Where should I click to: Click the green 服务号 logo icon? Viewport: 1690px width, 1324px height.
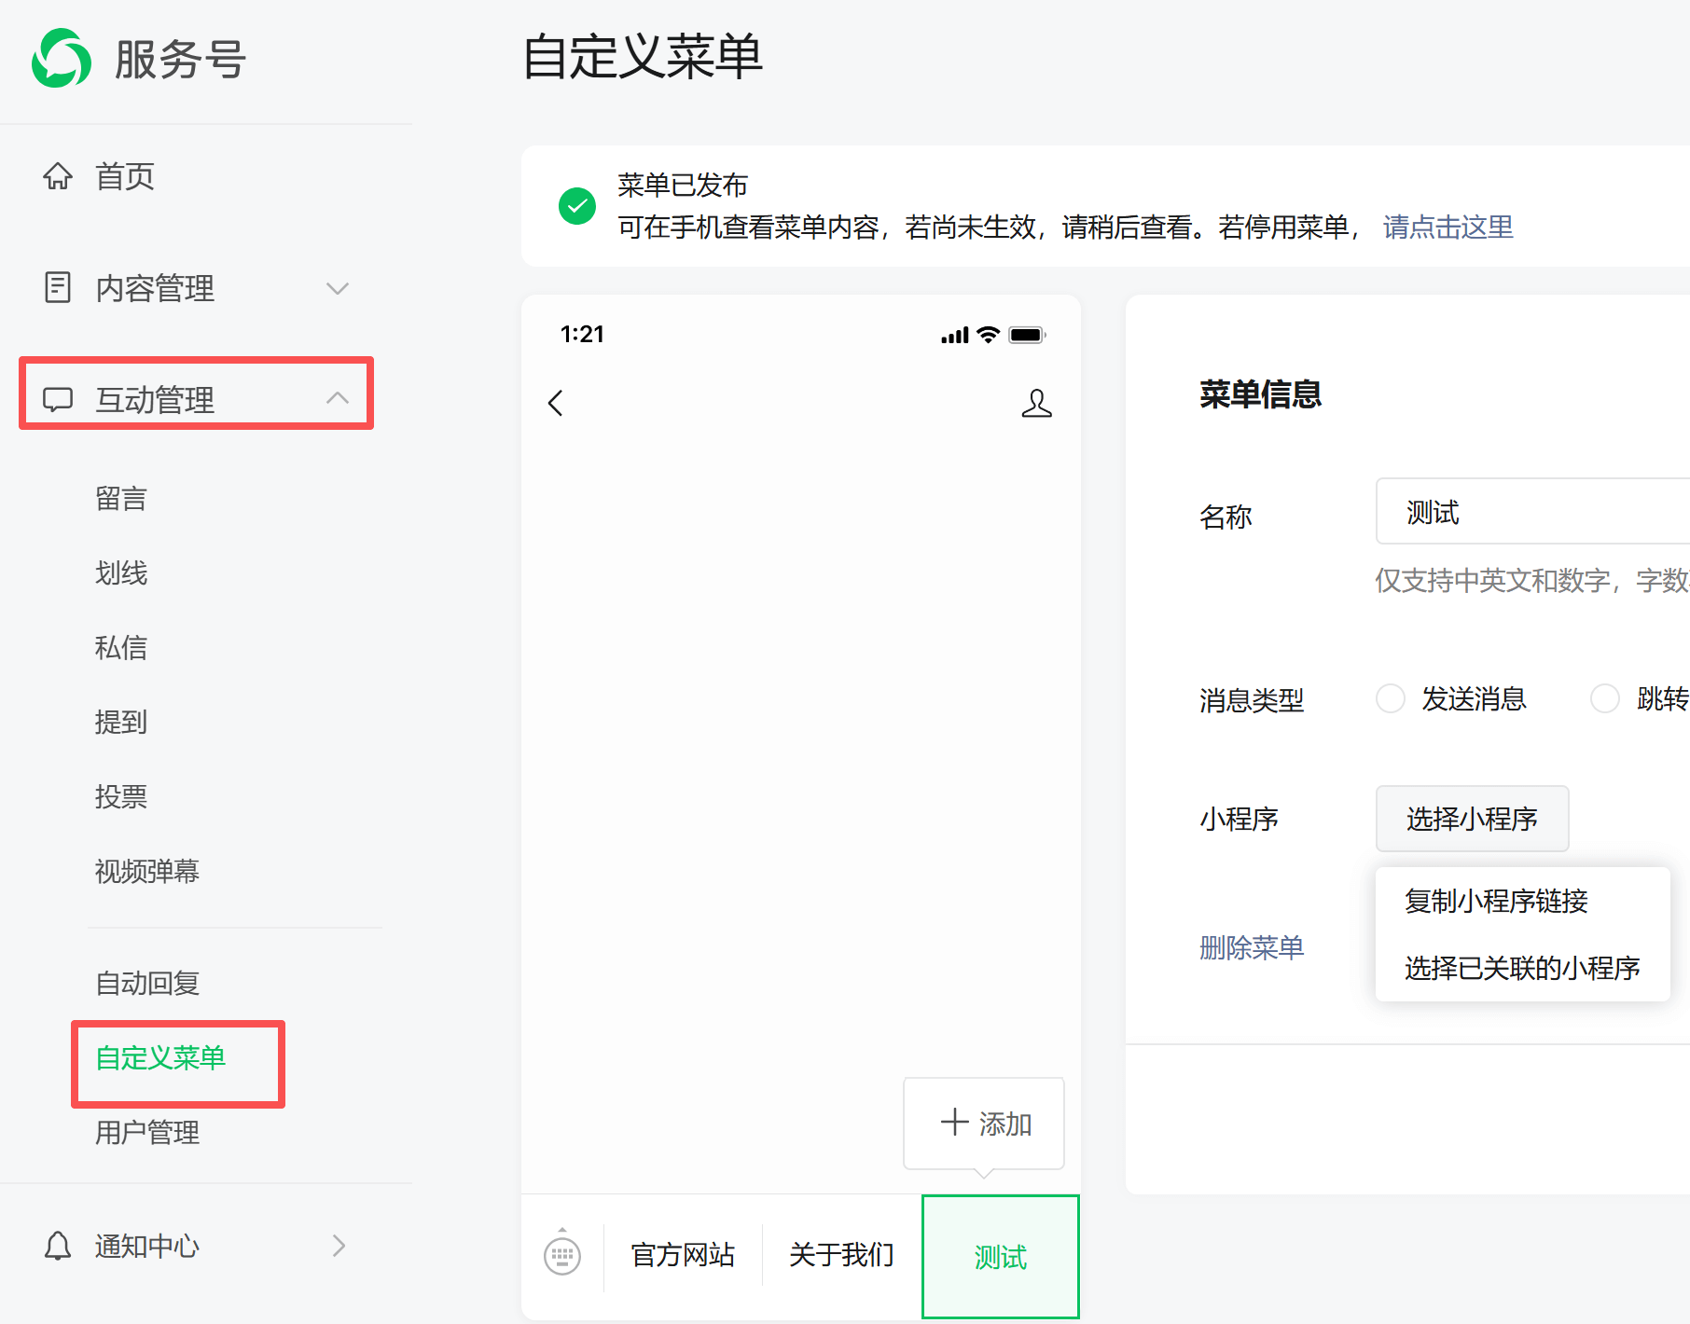62,59
